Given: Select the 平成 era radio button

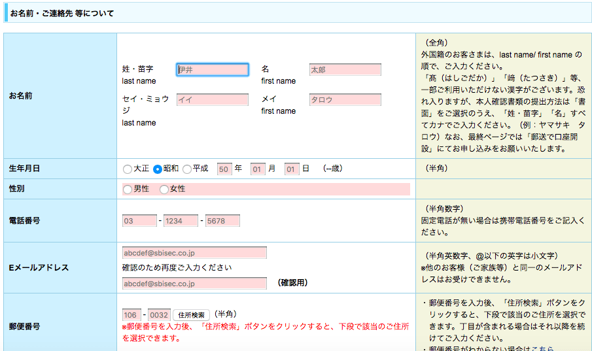Looking at the screenshot, I should [x=187, y=169].
